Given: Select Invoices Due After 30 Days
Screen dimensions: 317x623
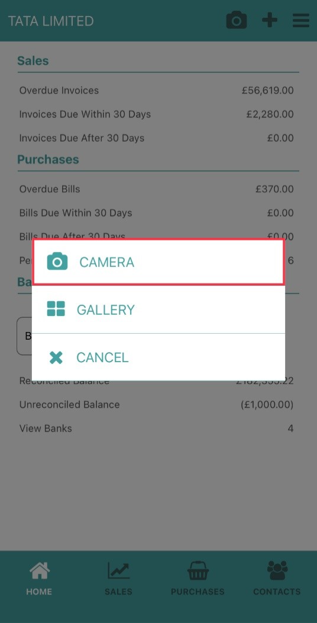Looking at the screenshot, I should point(157,138).
